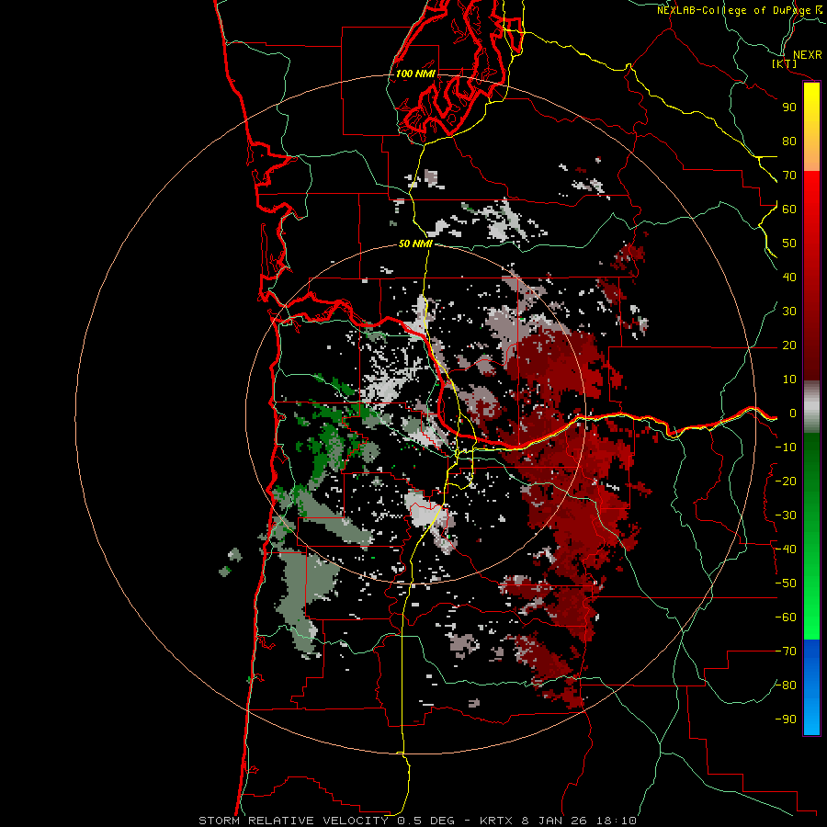This screenshot has width=827, height=827.
Task: Click the [KT] units label above scale
Action: (785, 63)
